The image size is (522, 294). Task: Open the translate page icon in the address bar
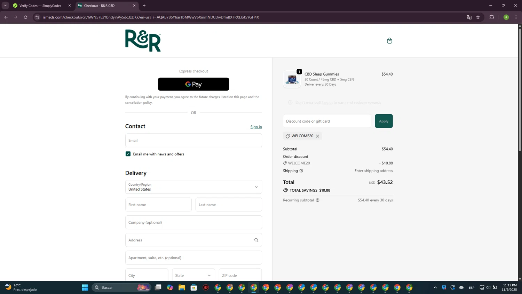pyautogui.click(x=469, y=17)
